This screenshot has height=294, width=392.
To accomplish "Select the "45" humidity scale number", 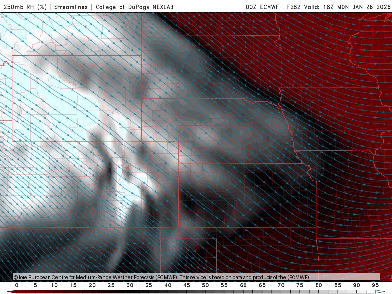I will click(x=187, y=285).
